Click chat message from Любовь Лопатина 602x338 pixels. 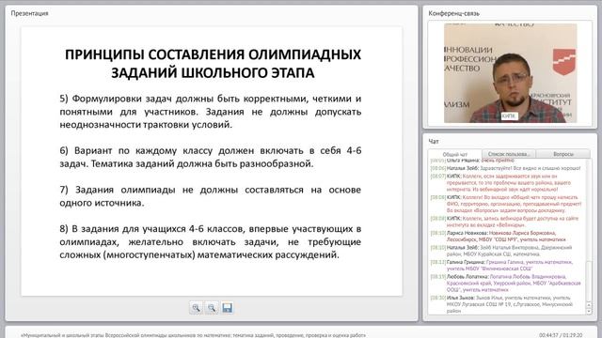coord(506,284)
